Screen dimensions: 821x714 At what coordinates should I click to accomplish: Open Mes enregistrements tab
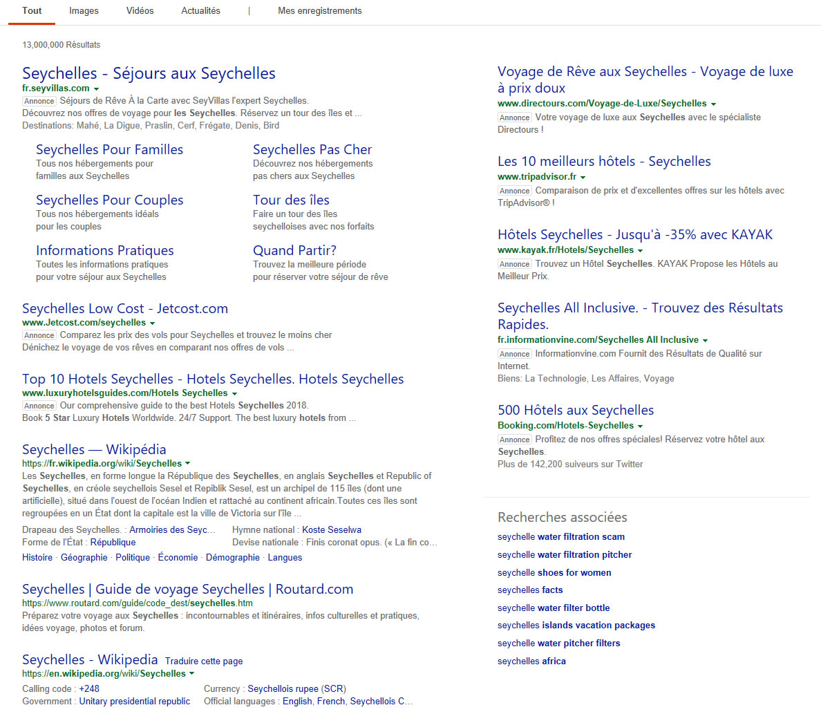319,11
